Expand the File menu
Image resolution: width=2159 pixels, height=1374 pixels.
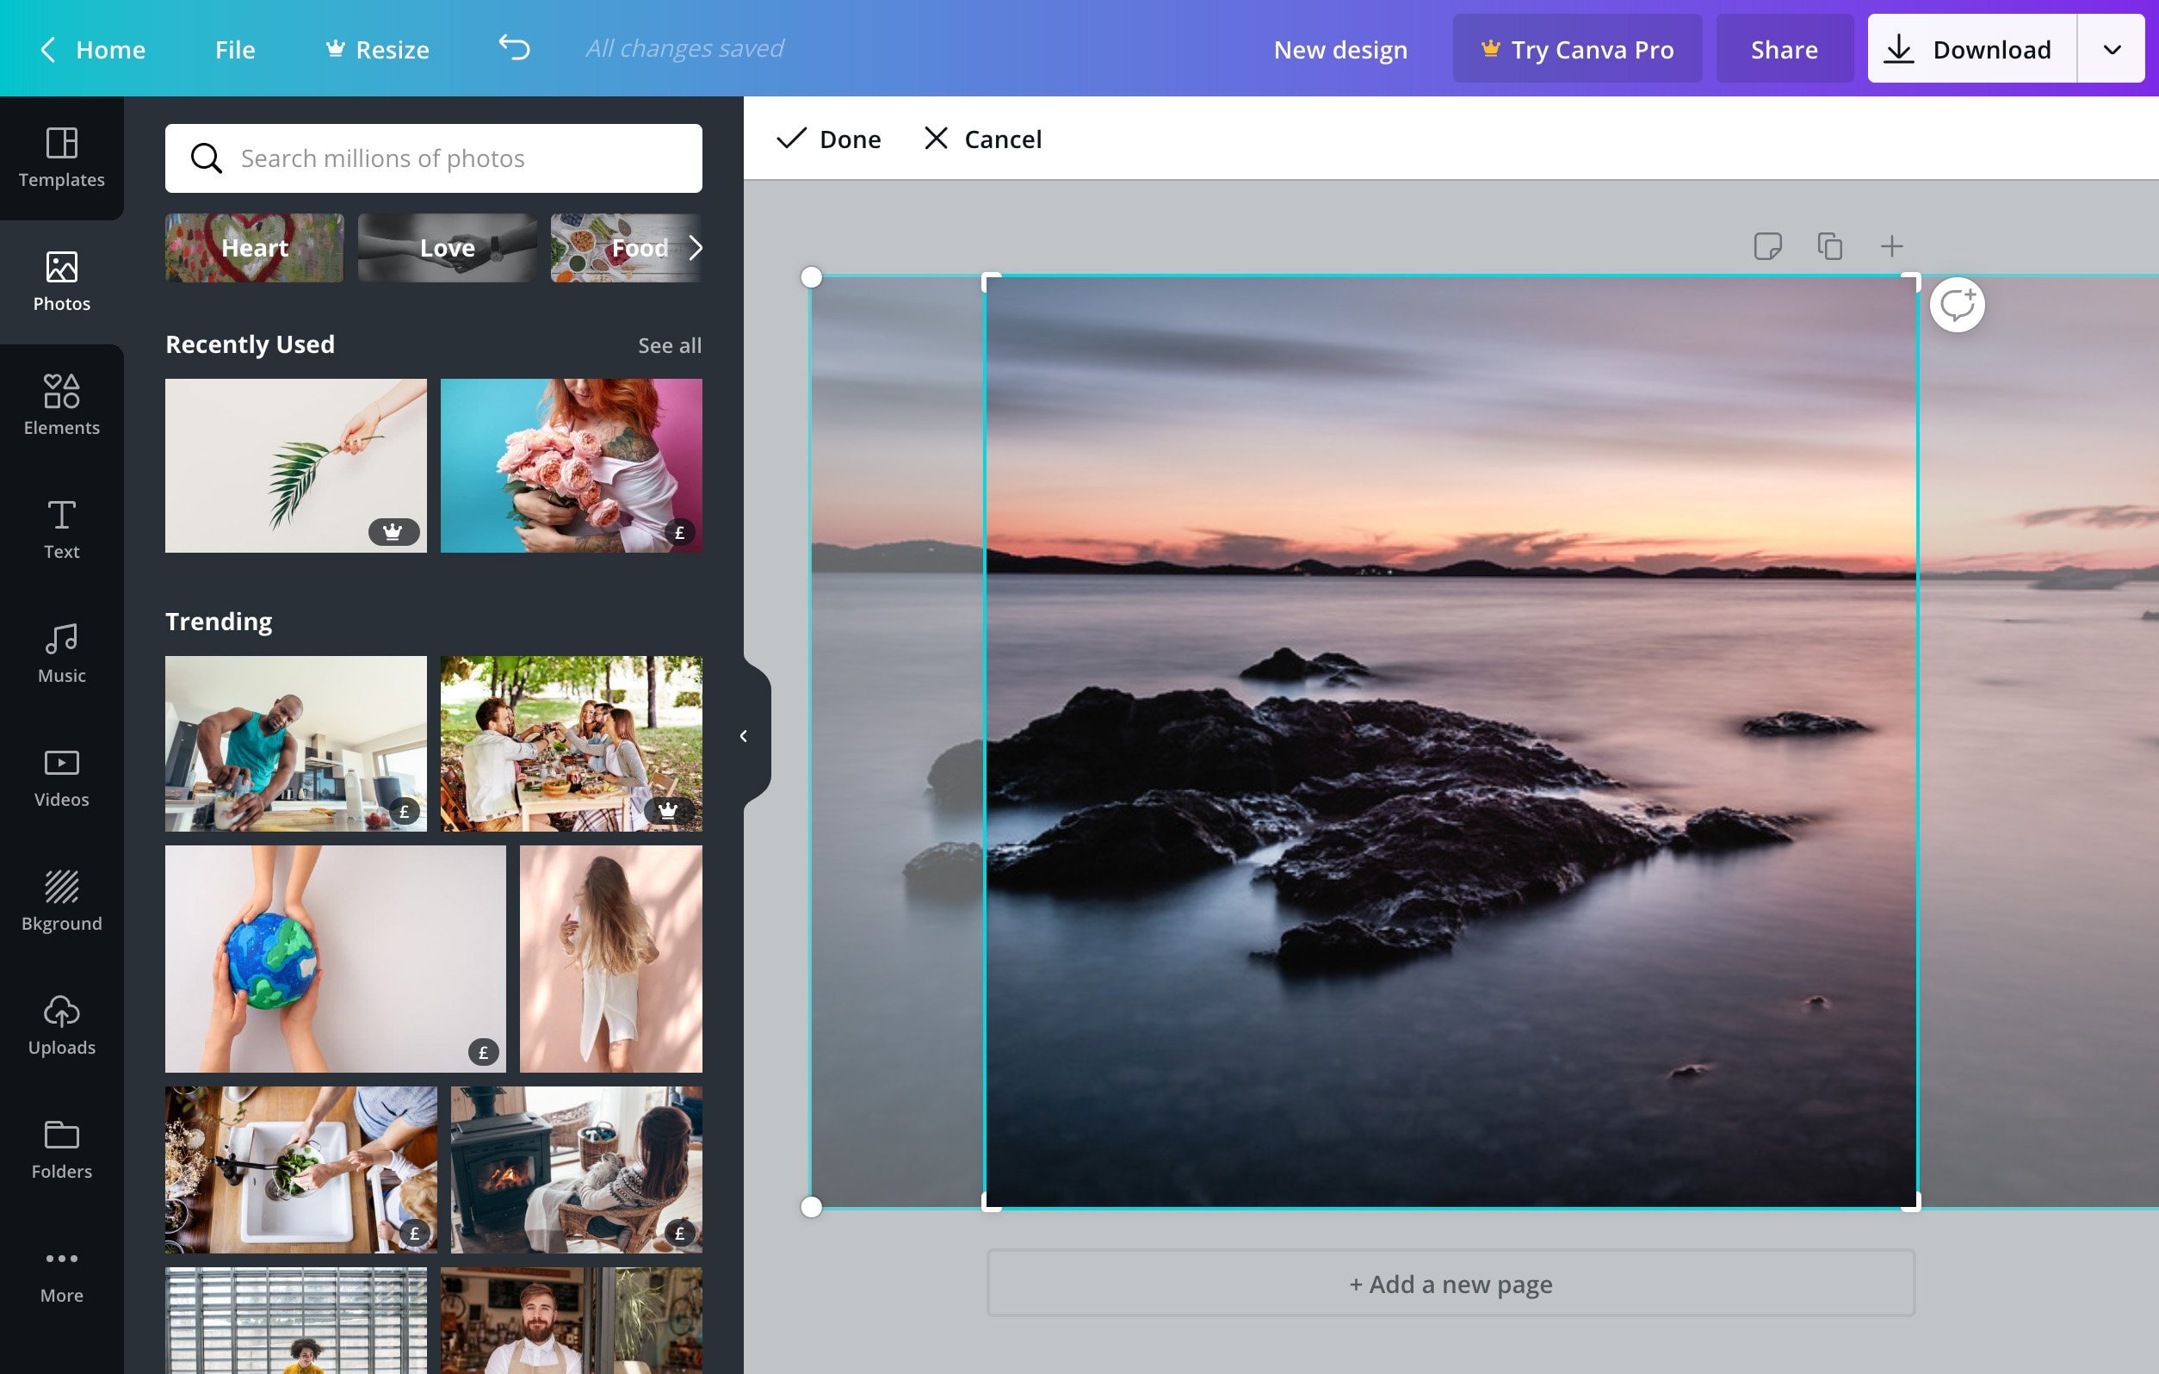(234, 47)
